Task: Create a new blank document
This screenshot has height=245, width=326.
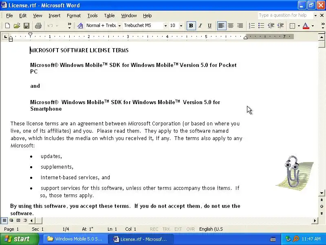Action: pos(7,26)
